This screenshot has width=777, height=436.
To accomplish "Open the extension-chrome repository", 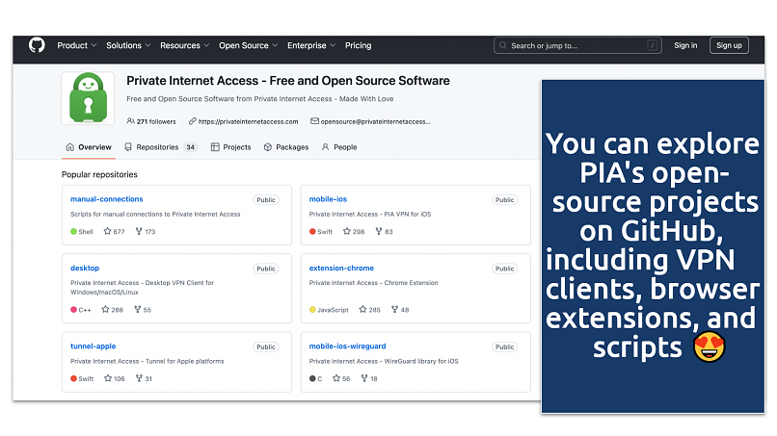I will (341, 268).
